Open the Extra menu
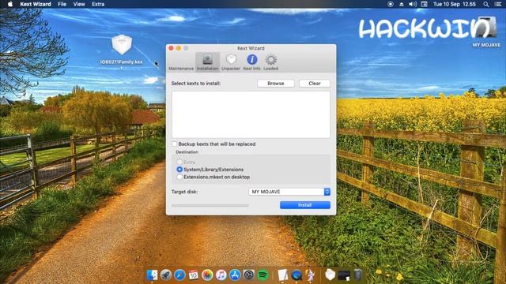This screenshot has width=506, height=284. (98, 4)
